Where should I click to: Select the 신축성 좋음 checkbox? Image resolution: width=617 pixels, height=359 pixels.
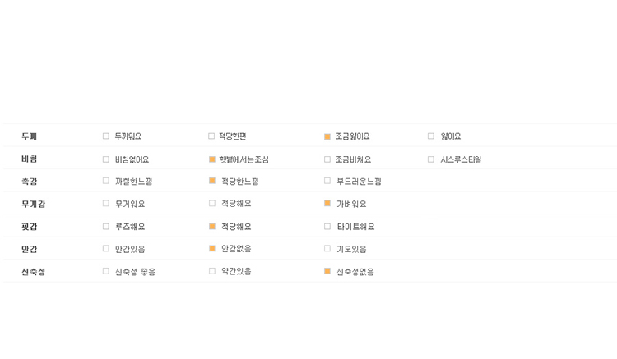[x=106, y=271]
